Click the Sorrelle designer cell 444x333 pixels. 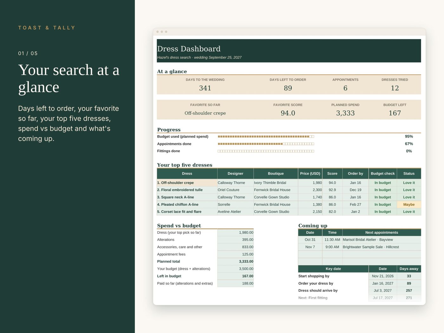coord(235,205)
